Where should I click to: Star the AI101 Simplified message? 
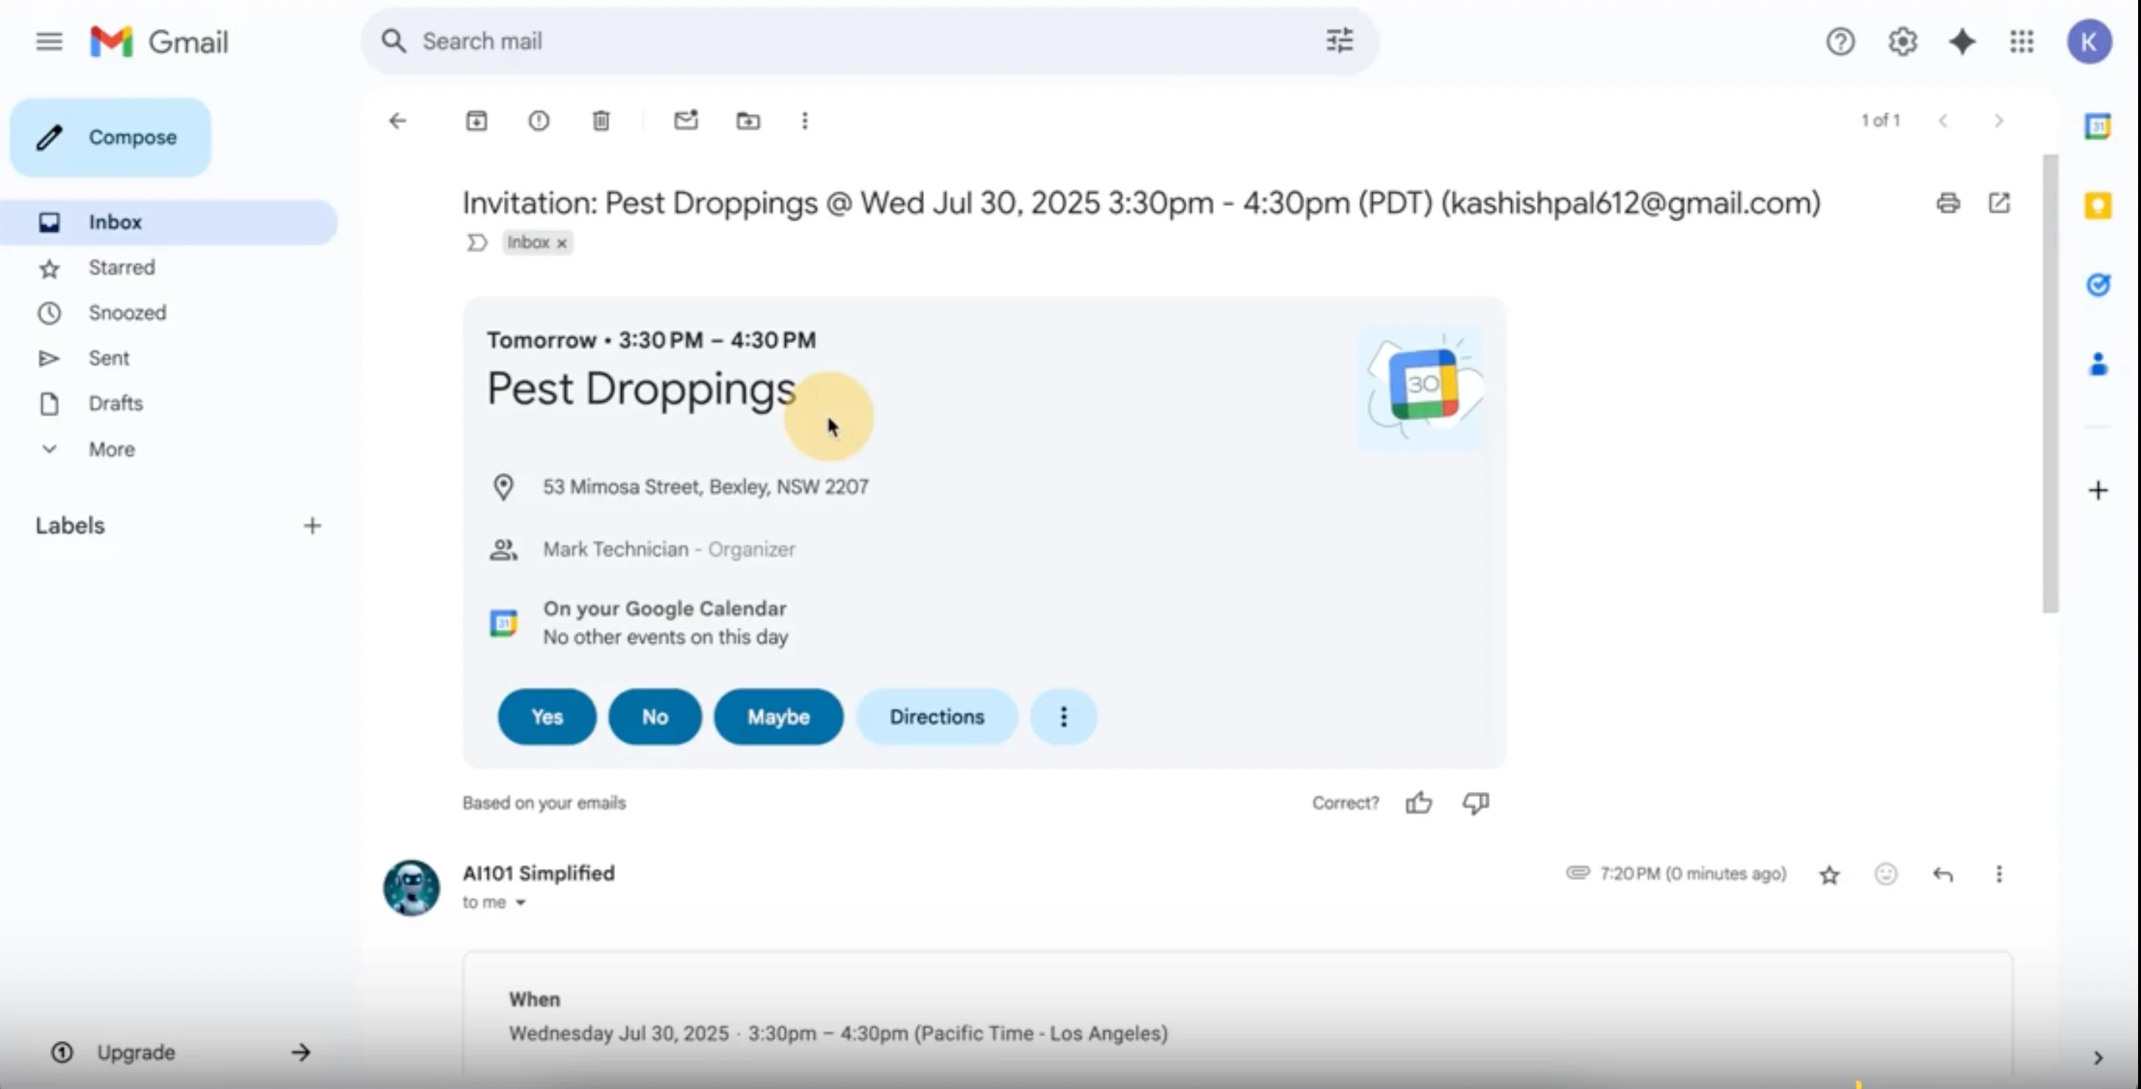pyautogui.click(x=1829, y=875)
